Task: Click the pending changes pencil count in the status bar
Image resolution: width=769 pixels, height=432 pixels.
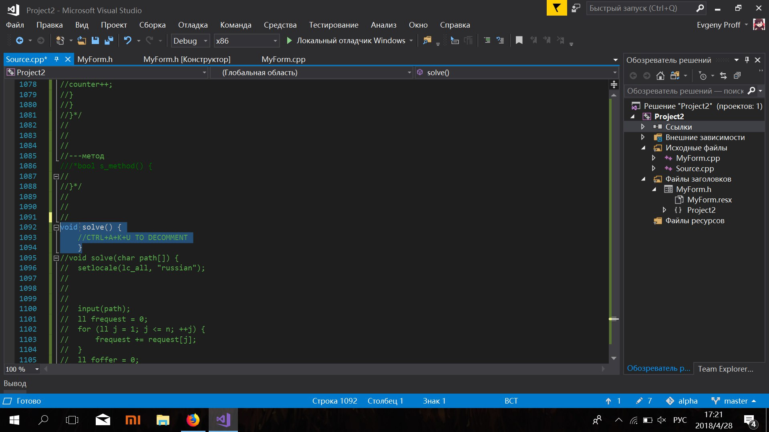Action: (x=644, y=401)
